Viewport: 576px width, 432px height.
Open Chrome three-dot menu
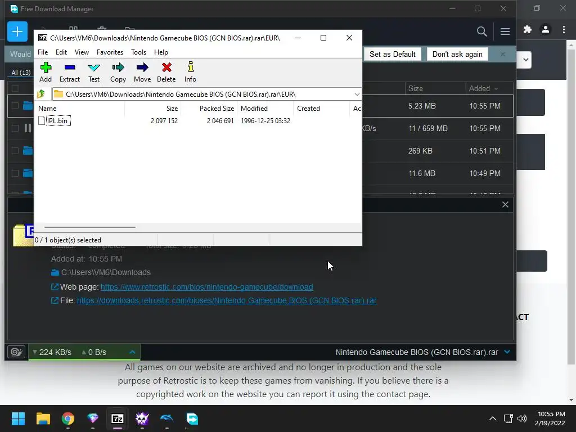[564, 29]
